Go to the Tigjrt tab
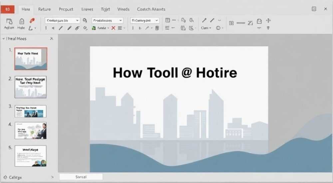 click(x=105, y=9)
